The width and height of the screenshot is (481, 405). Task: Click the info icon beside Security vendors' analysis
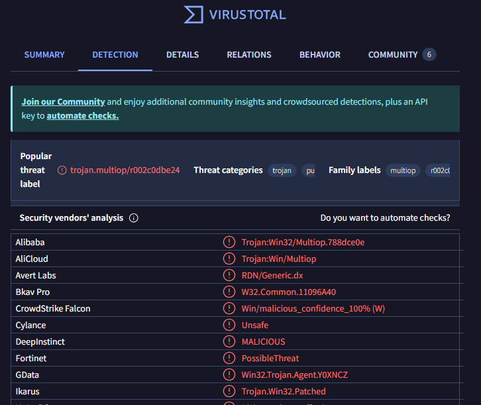point(133,218)
